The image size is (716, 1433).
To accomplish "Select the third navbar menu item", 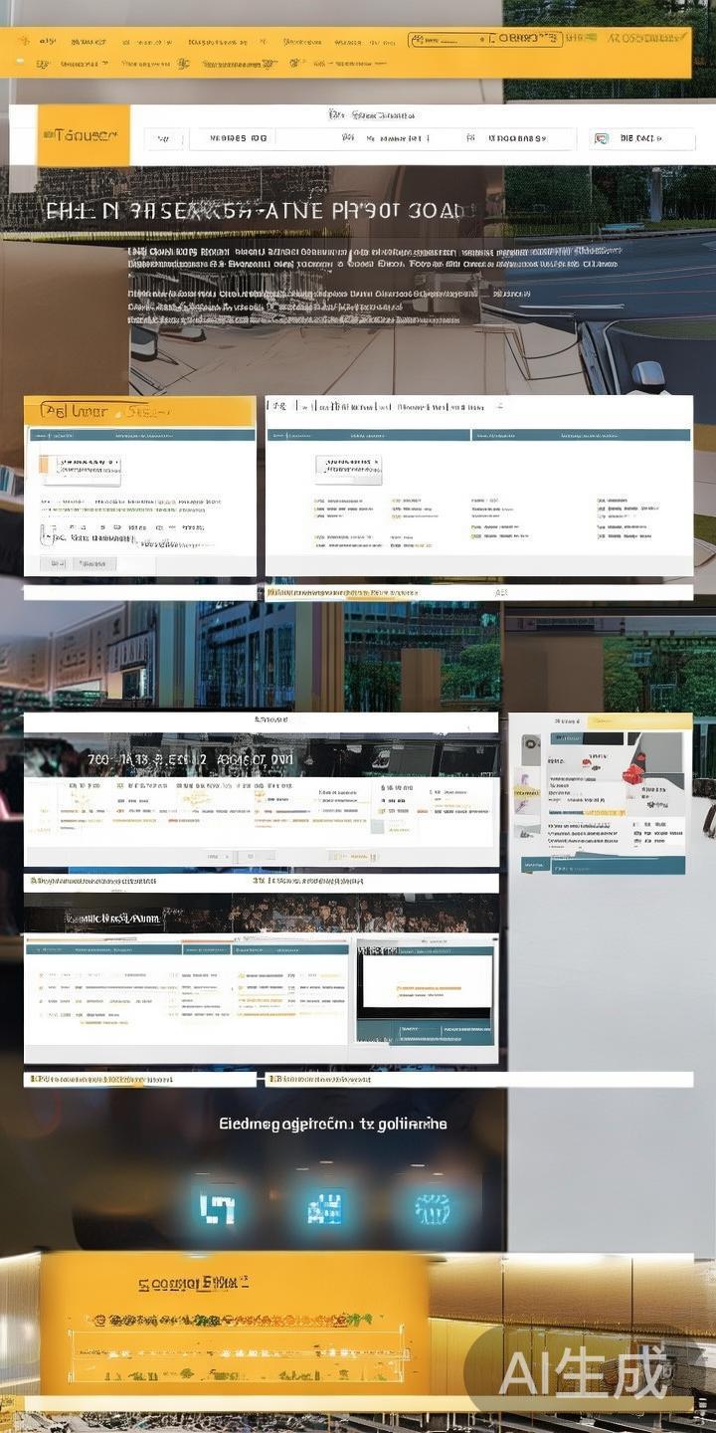I will pyautogui.click(x=393, y=139).
